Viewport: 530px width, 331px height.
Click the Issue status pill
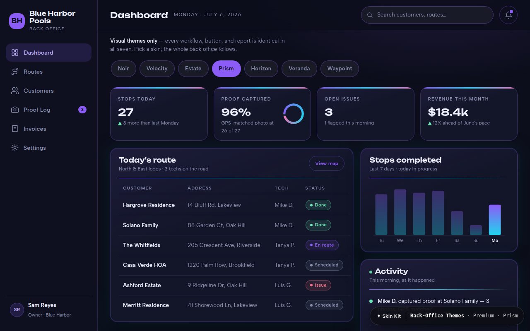point(318,285)
